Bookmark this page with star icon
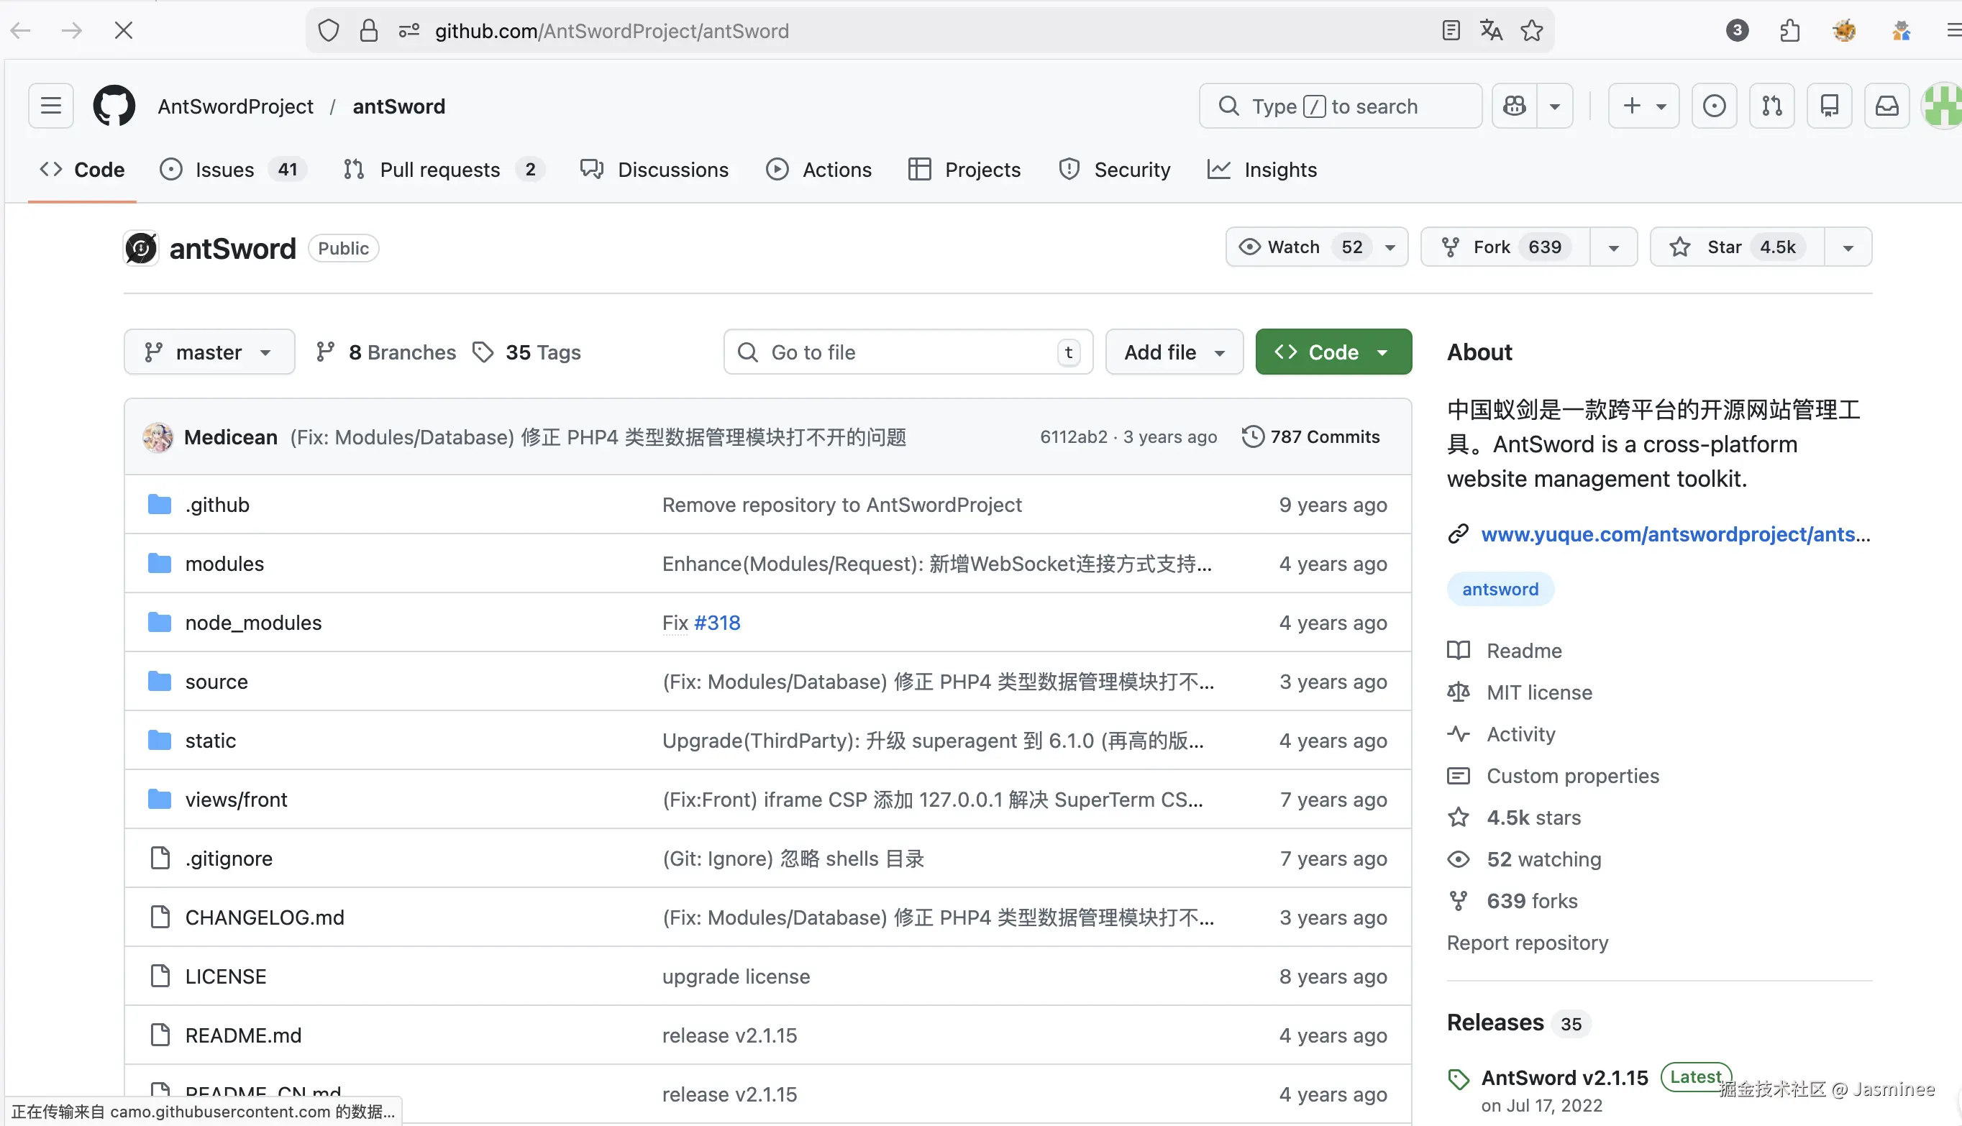This screenshot has width=1962, height=1126. click(x=1531, y=31)
